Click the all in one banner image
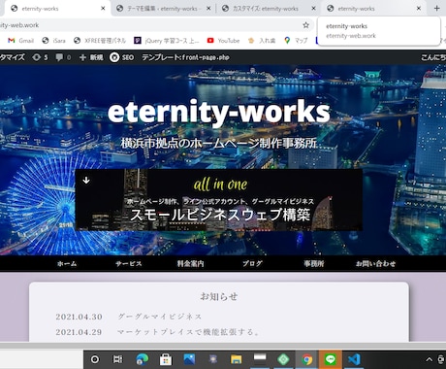 (x=219, y=200)
